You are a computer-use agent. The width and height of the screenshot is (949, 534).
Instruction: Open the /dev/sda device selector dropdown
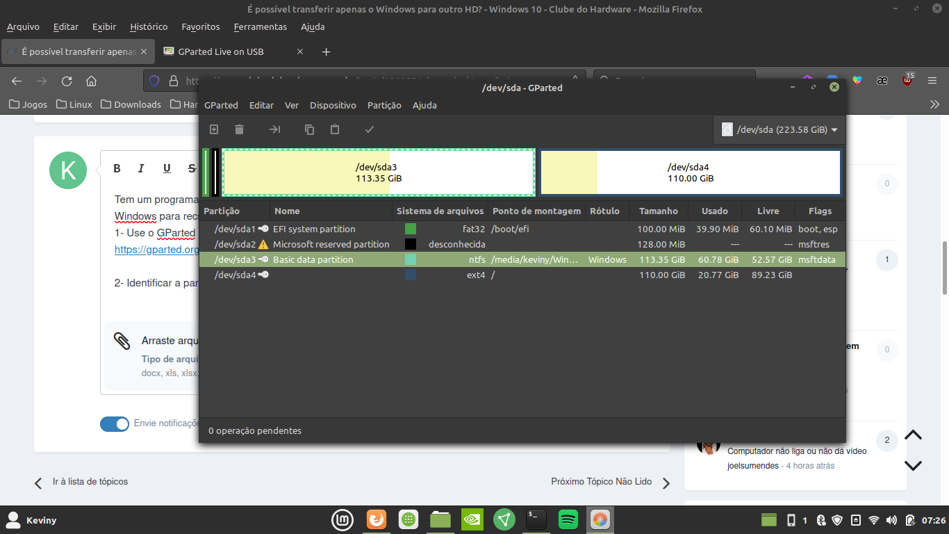click(x=779, y=129)
